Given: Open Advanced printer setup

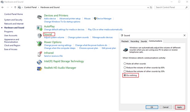Looking at the screenshot, I should pyautogui.click(x=70, y=19).
